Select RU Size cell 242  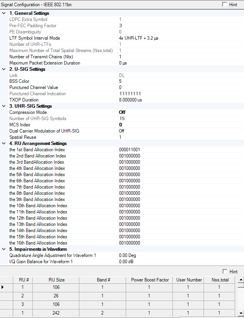click(x=56, y=313)
